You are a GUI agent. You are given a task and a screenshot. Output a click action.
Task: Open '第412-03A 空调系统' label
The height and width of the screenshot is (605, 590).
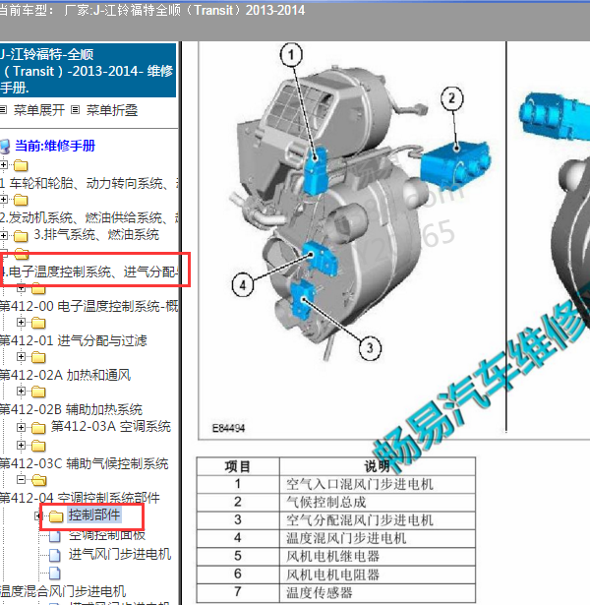coord(111,426)
